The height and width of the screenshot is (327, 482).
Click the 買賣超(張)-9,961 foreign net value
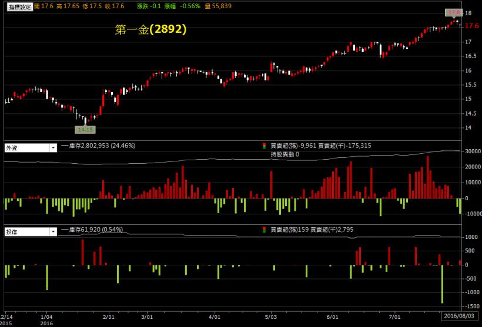pyautogui.click(x=293, y=146)
